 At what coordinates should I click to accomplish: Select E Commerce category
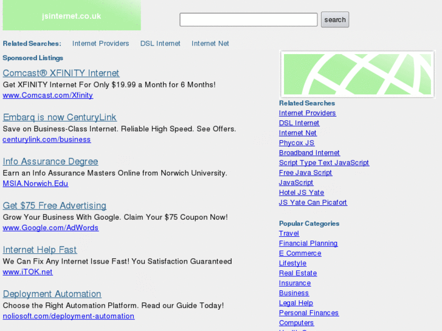point(300,253)
